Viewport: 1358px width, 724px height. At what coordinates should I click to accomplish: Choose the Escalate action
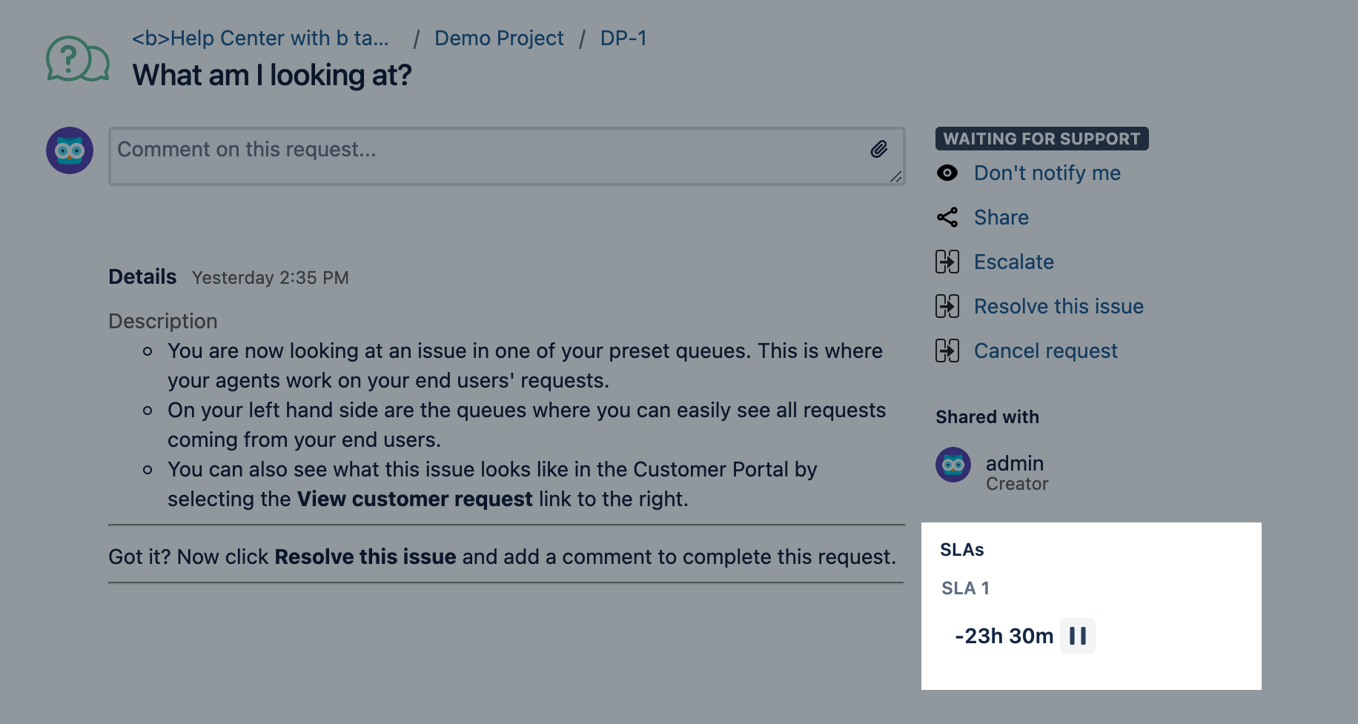point(1014,262)
